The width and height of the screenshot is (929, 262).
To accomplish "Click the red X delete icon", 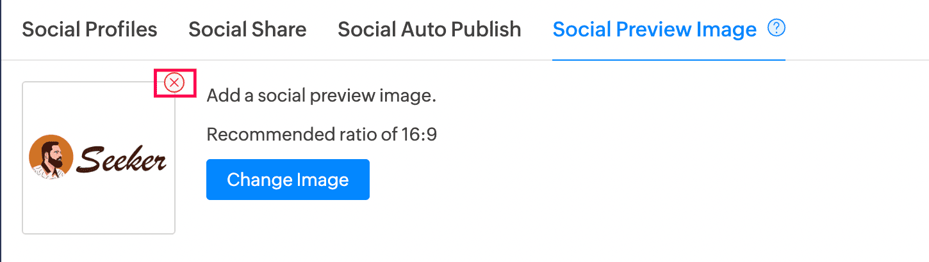I will (174, 82).
